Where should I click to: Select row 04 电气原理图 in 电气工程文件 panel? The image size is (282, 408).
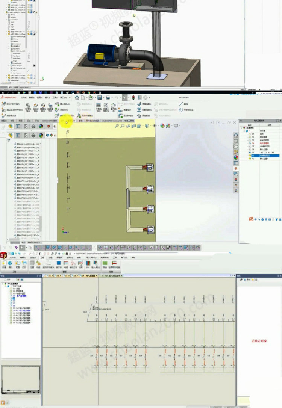261,143
